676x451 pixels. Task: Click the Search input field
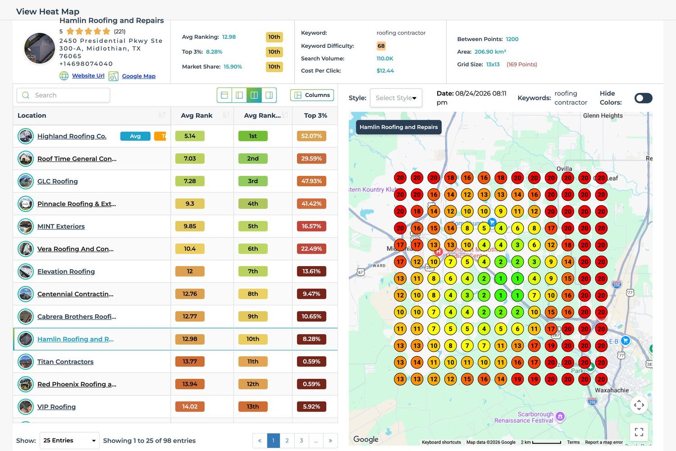[x=64, y=95]
